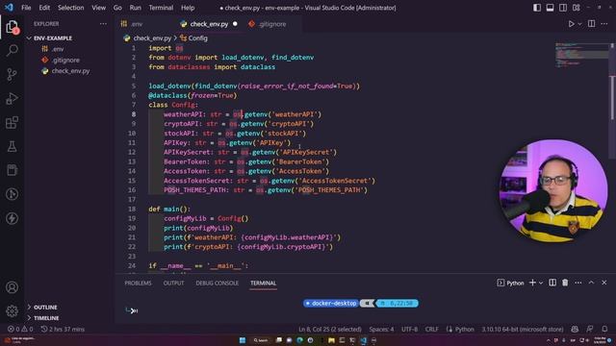Open .gitignore file in Explorer
The width and height of the screenshot is (616, 346).
coord(65,60)
